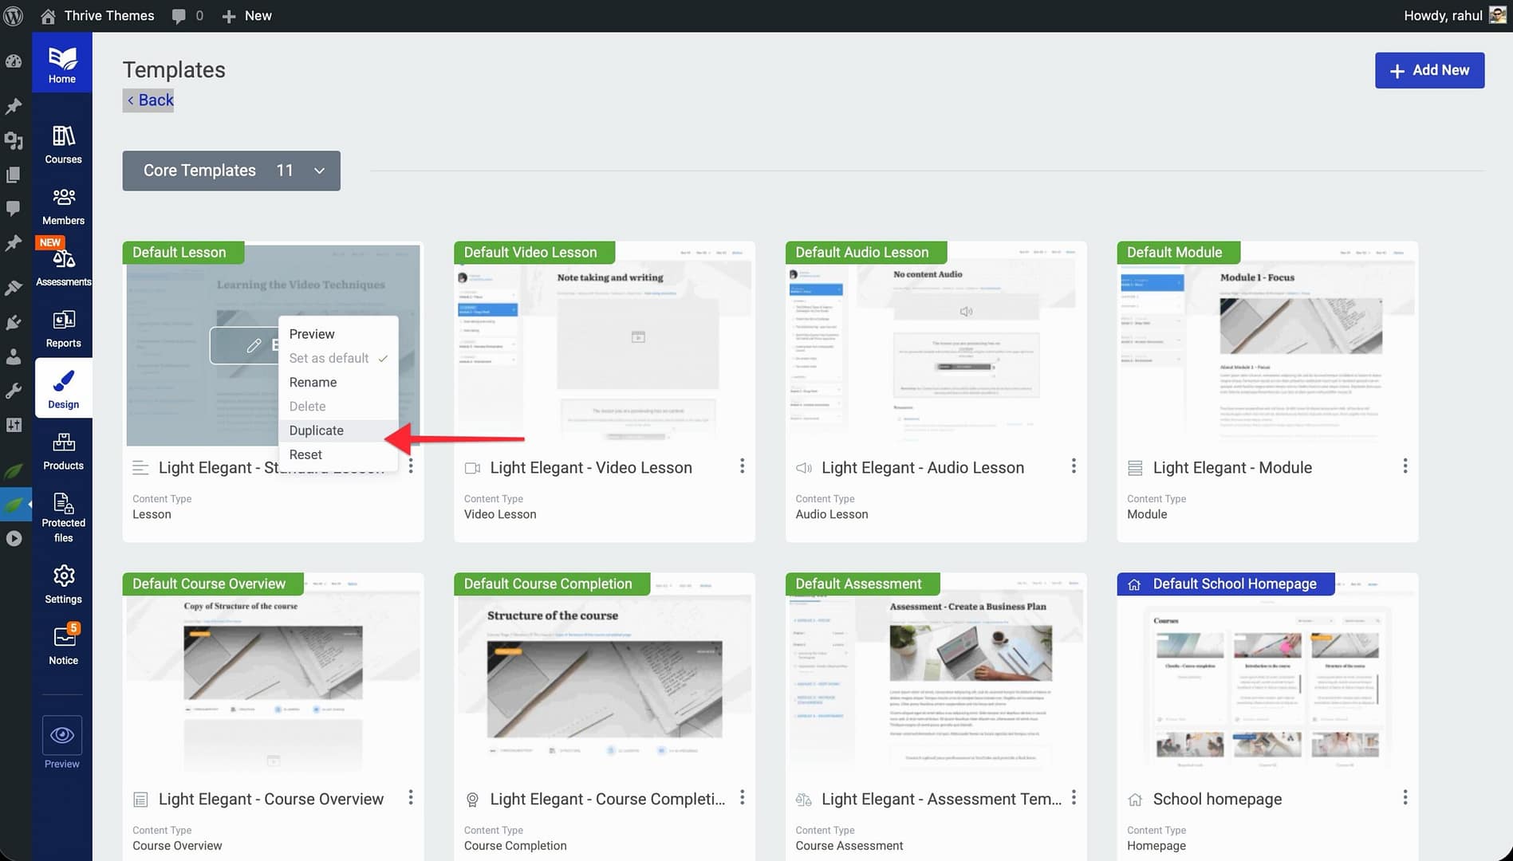Open Protected files section
Image resolution: width=1513 pixels, height=861 pixels.
tap(63, 516)
